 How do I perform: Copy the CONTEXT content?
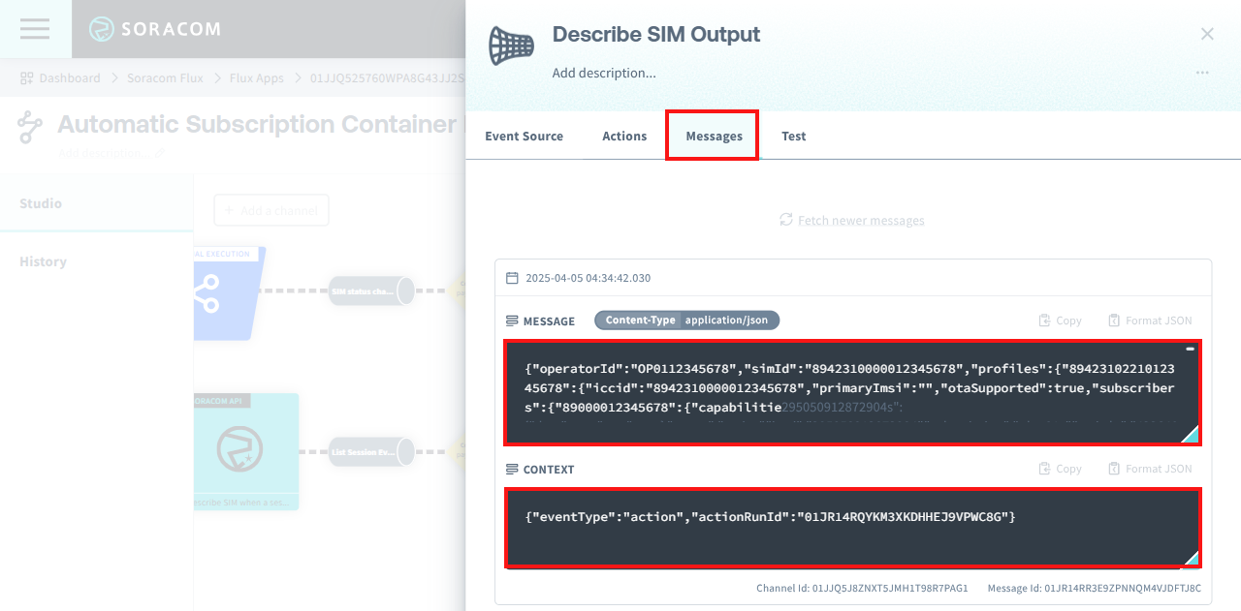(1060, 469)
